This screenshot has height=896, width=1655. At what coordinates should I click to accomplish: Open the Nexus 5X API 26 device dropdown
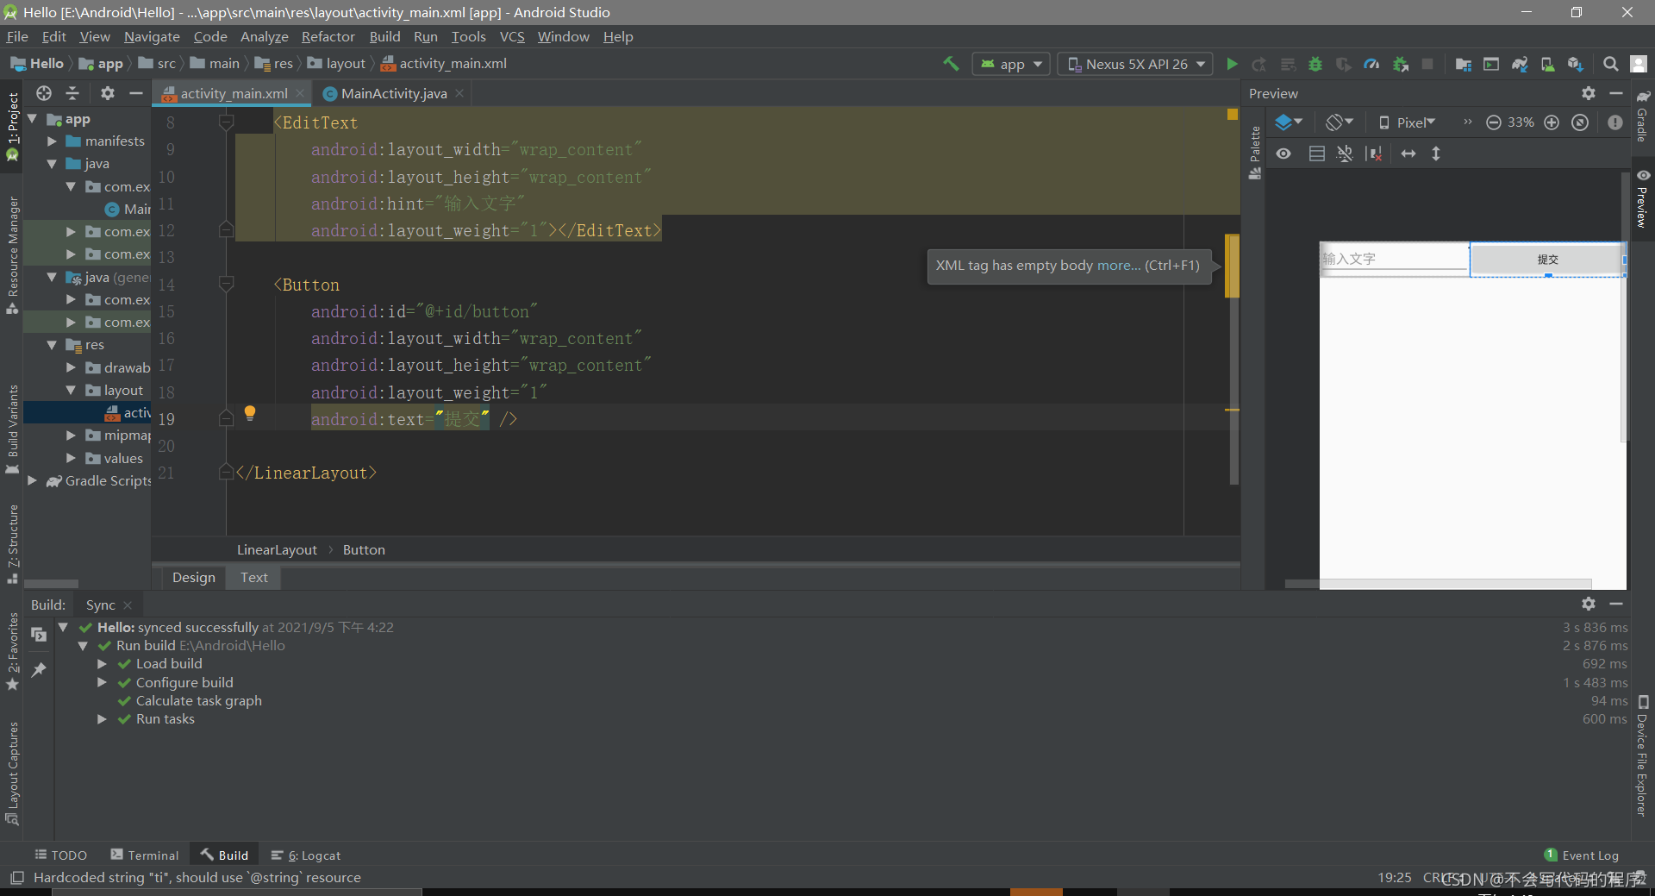point(1136,64)
